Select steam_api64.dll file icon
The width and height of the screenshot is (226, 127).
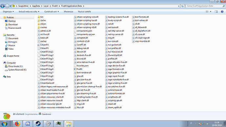106,107
